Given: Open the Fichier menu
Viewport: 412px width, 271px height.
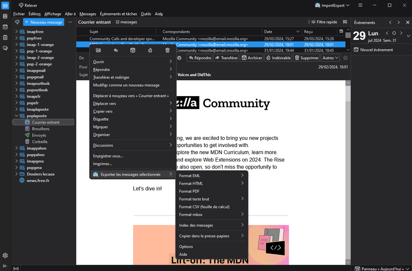Looking at the screenshot, I should [x=19, y=14].
